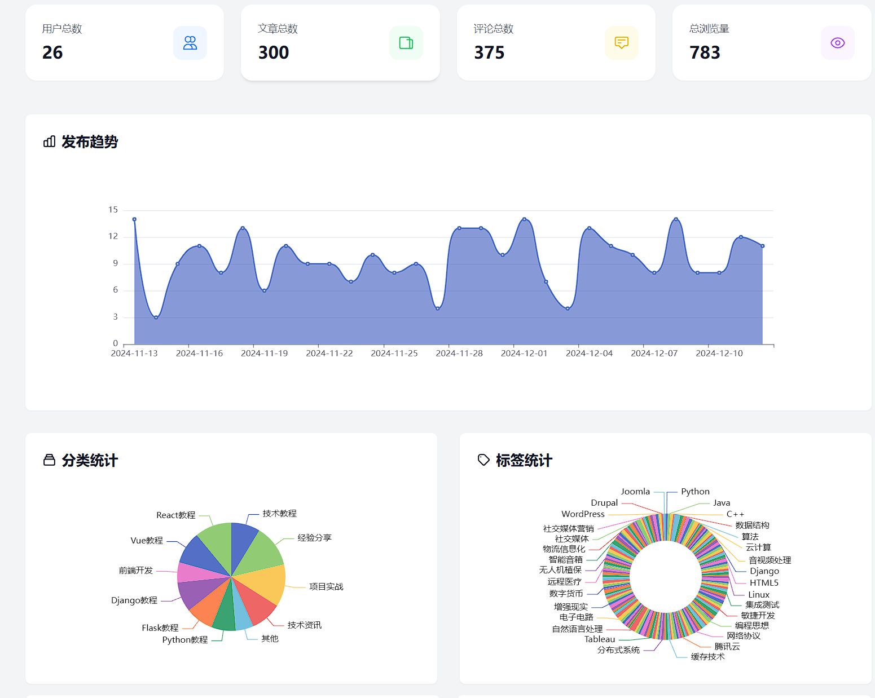Click the 腾讯云 tag label
The width and height of the screenshot is (875, 698).
click(x=727, y=647)
